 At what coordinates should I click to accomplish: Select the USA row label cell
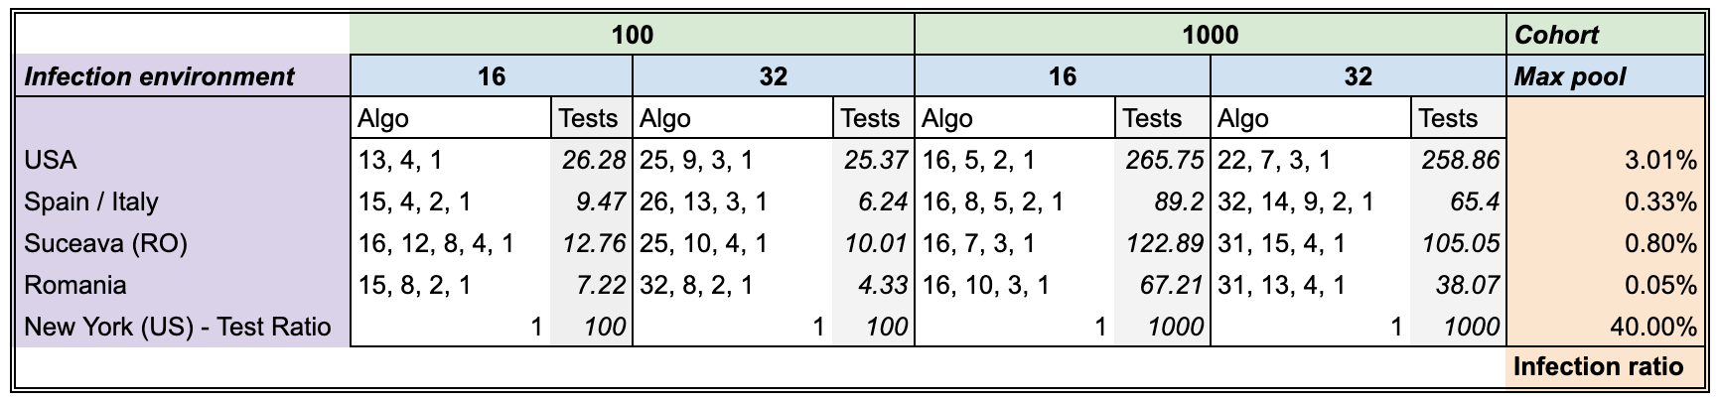(183, 160)
